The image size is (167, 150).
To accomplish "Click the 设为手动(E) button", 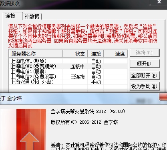I will tap(145, 86).
